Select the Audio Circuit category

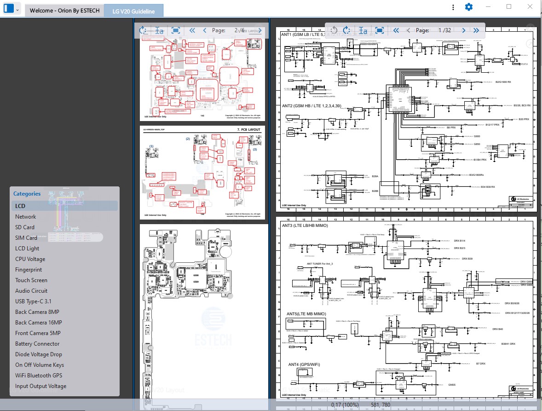(x=64, y=291)
